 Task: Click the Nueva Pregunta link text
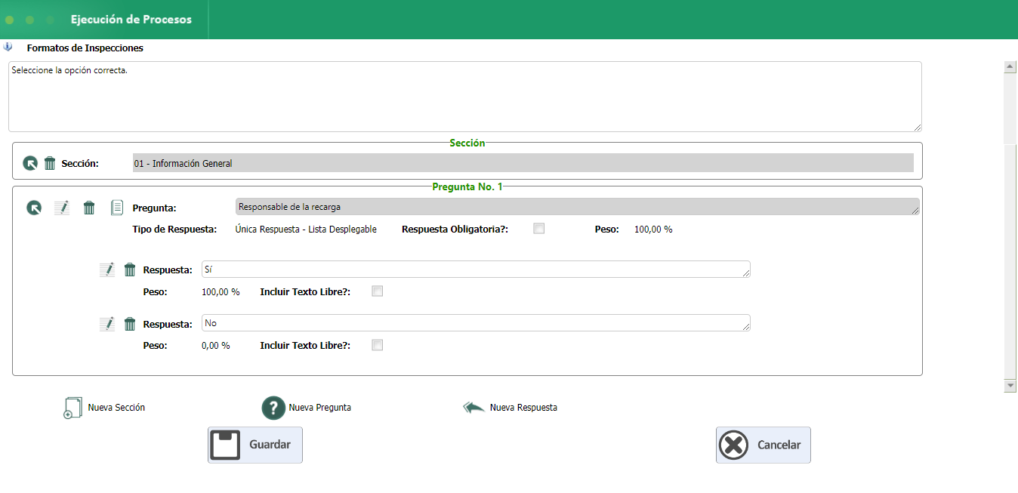(320, 408)
